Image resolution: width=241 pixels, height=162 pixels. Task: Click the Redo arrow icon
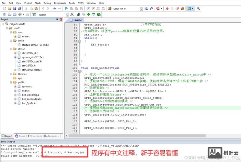(48, 8)
